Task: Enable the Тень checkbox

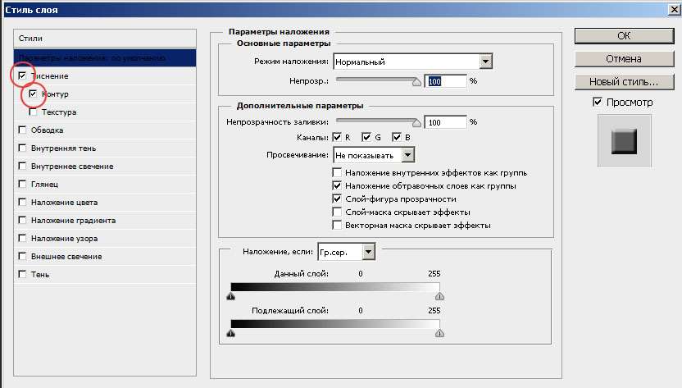Action: [x=22, y=274]
